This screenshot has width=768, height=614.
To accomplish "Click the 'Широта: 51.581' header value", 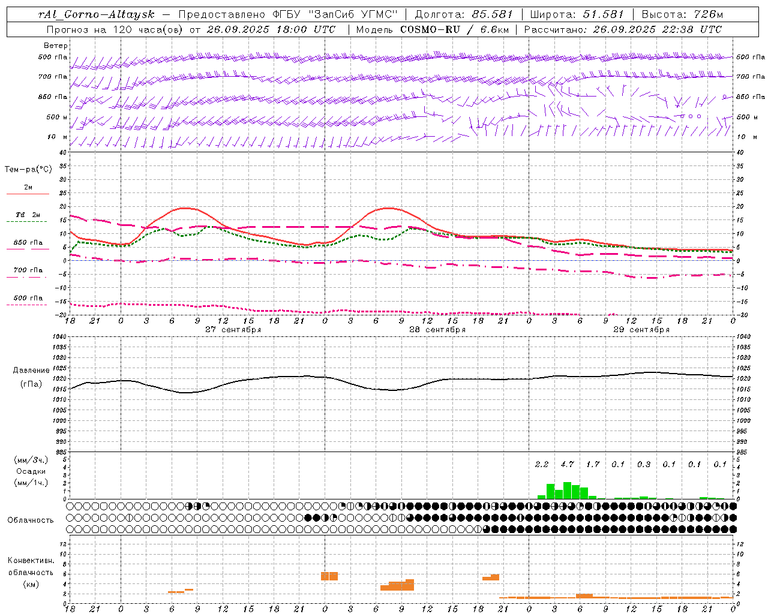I will (x=578, y=14).
